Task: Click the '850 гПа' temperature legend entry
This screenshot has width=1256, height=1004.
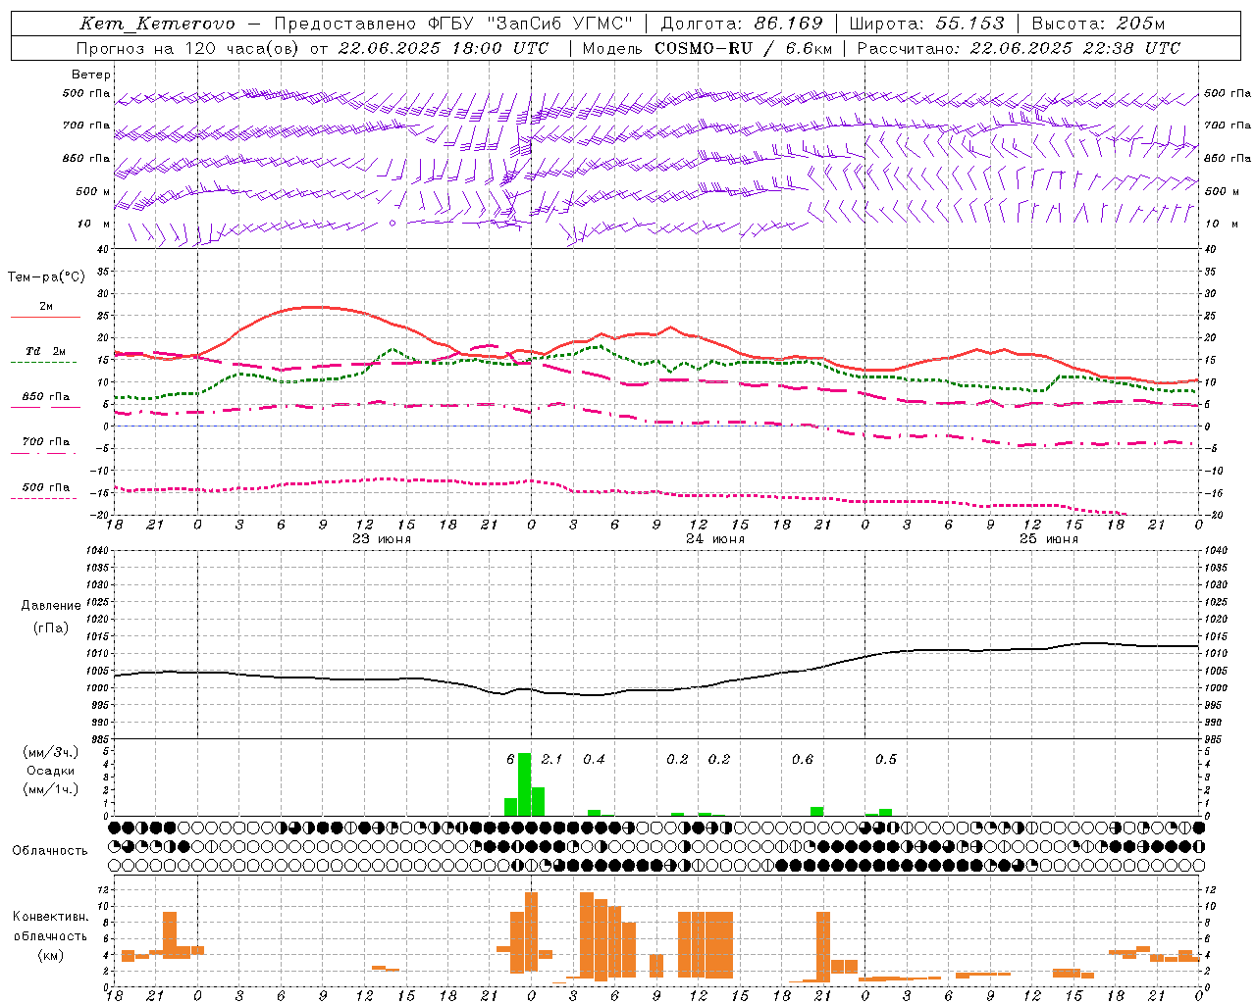Action: [x=46, y=397]
